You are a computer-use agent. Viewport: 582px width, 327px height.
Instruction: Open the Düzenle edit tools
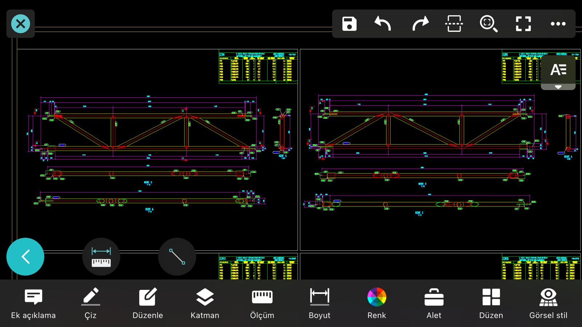(148, 303)
